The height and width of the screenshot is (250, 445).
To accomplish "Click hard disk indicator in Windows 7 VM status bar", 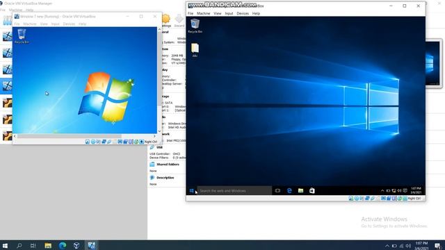I will tap(88, 142).
